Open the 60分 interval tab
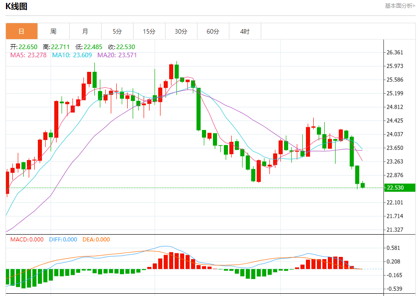The image size is (419, 296). [x=213, y=31]
